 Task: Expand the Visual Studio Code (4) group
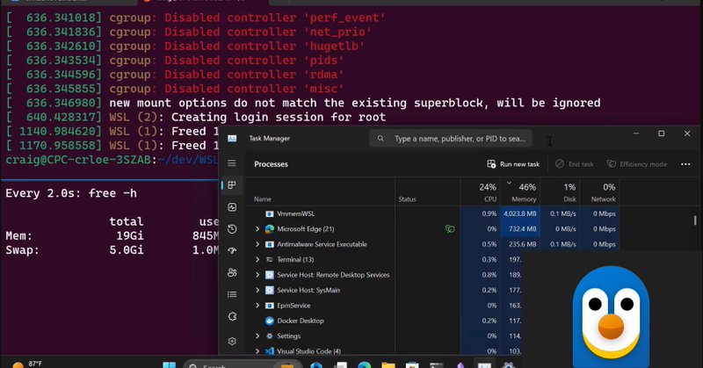pos(257,351)
